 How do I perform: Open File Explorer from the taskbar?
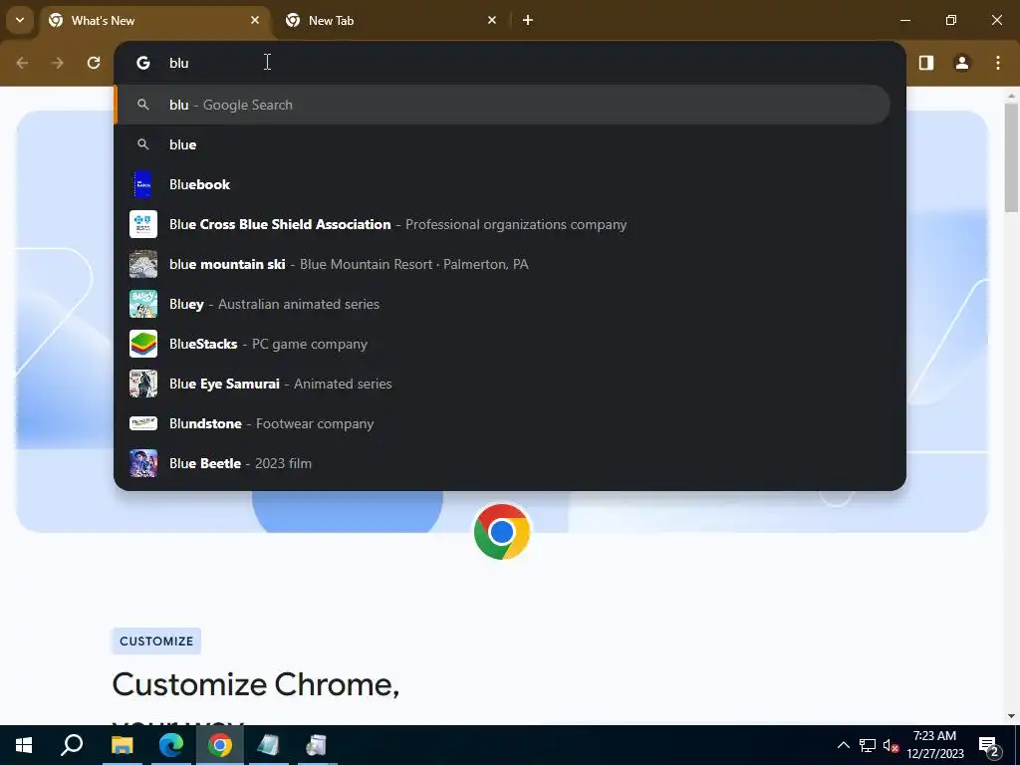click(123, 745)
